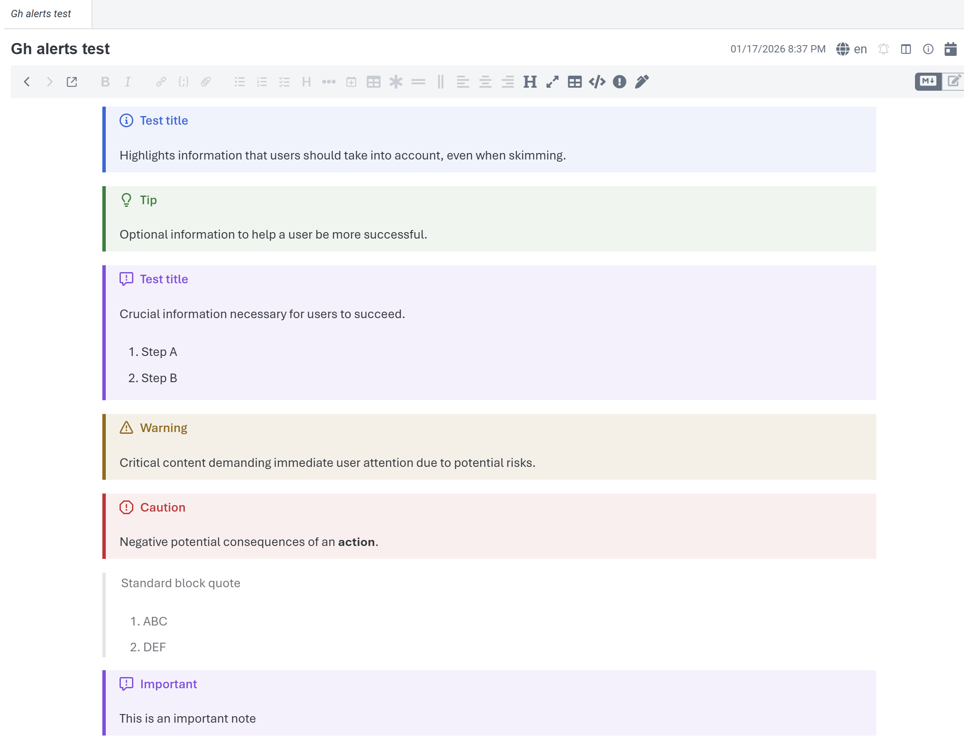This screenshot has height=742, width=964.
Task: Switch to edit mode
Action: click(x=953, y=82)
